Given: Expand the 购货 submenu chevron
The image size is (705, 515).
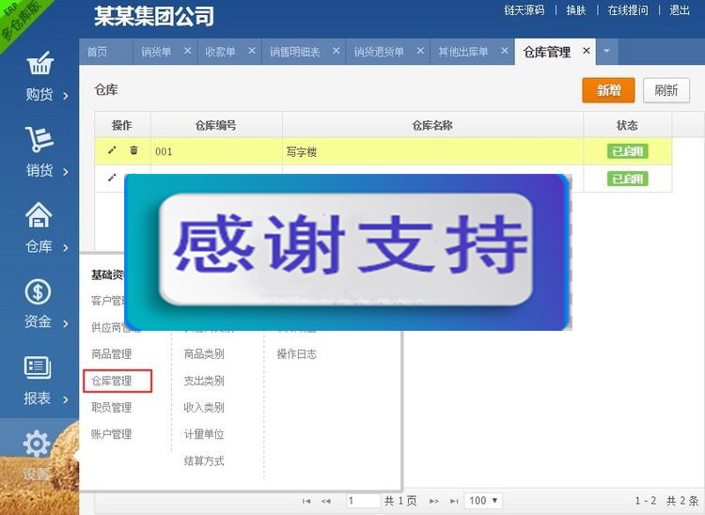Looking at the screenshot, I should 66,96.
